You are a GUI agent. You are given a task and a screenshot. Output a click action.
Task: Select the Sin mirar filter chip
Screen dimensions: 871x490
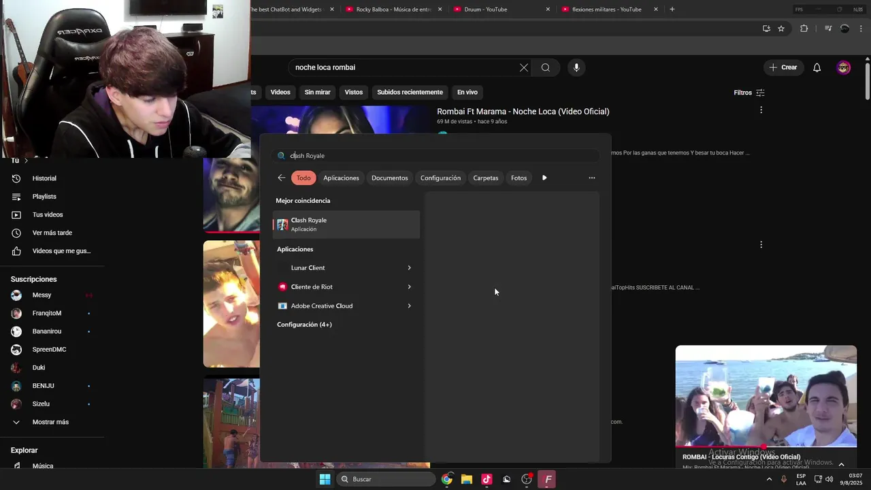coord(318,93)
